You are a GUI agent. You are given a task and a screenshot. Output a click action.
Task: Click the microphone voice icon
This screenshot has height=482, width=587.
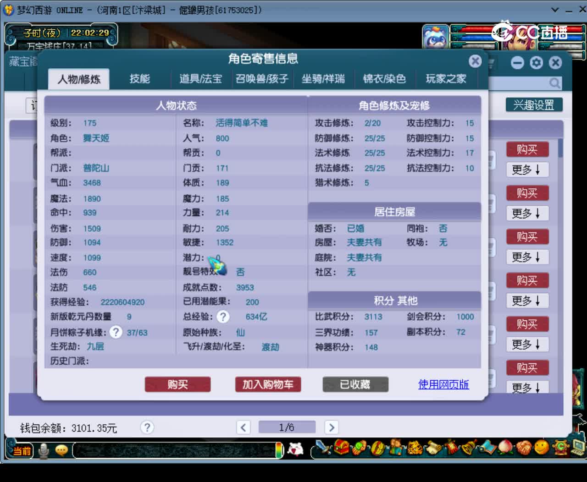point(44,451)
